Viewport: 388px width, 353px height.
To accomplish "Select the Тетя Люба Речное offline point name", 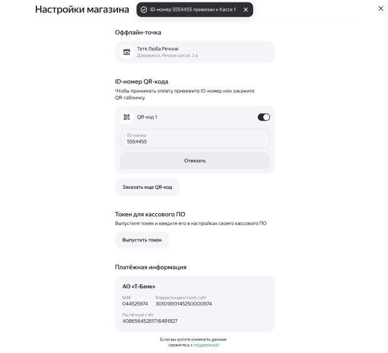I will coord(158,48).
